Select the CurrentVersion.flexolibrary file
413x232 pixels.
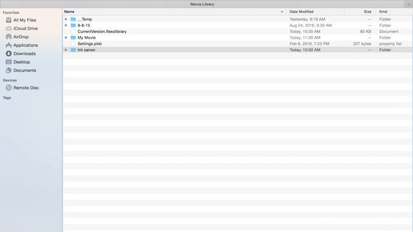click(x=102, y=32)
